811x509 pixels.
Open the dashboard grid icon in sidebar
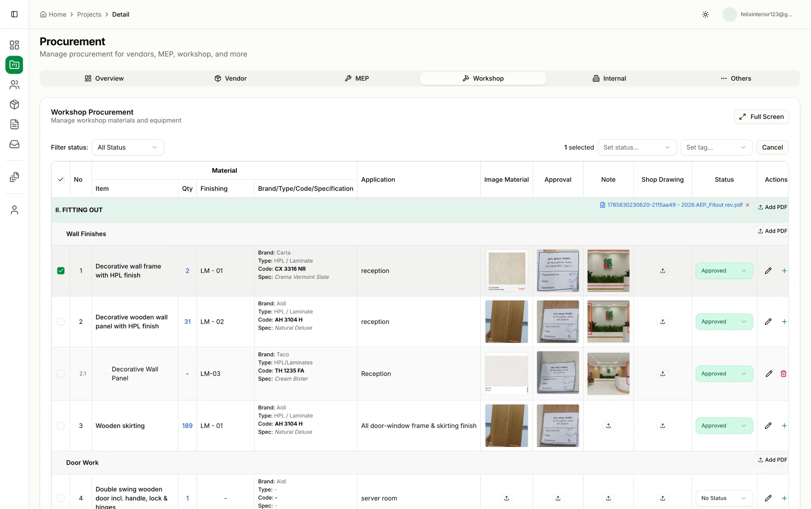[x=14, y=45]
